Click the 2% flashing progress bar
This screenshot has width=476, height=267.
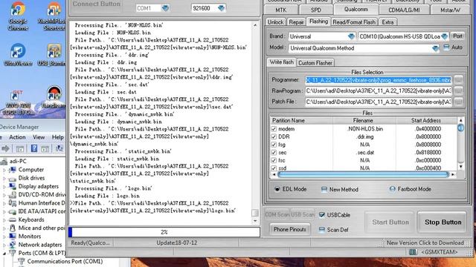point(164,232)
